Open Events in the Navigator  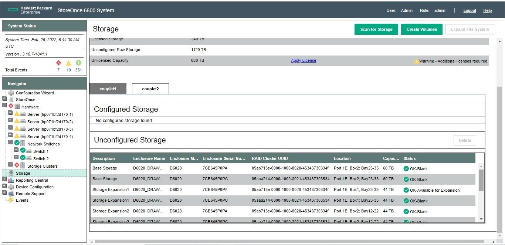point(22,200)
